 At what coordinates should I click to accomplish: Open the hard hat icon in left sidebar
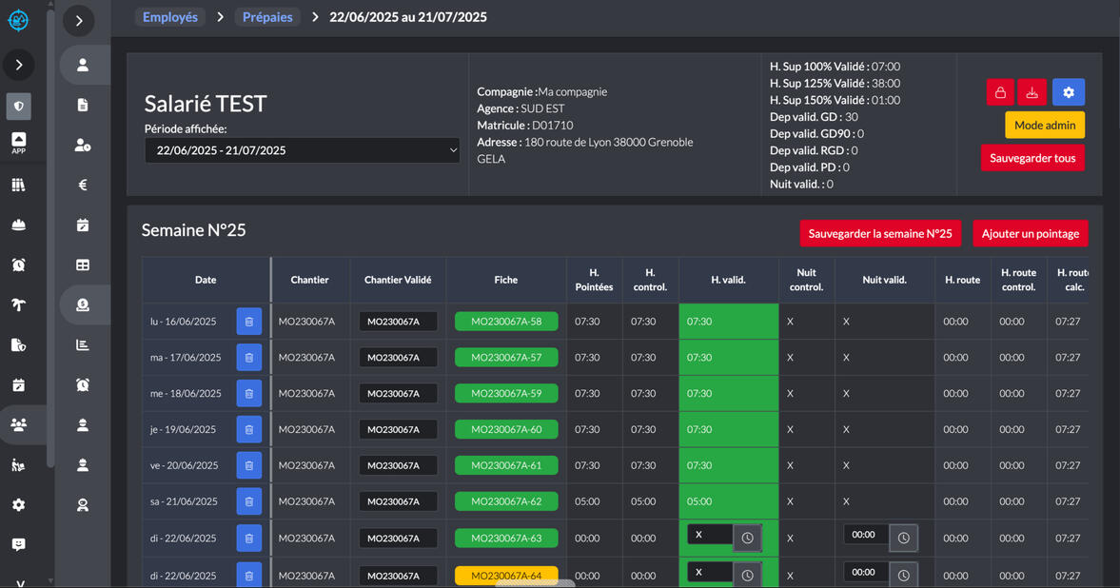[18, 225]
